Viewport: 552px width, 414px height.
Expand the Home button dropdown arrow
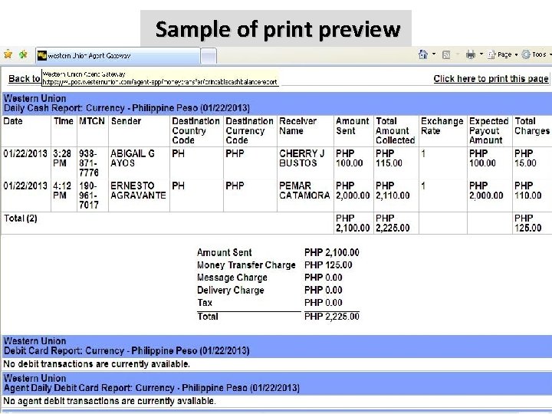tap(434, 54)
